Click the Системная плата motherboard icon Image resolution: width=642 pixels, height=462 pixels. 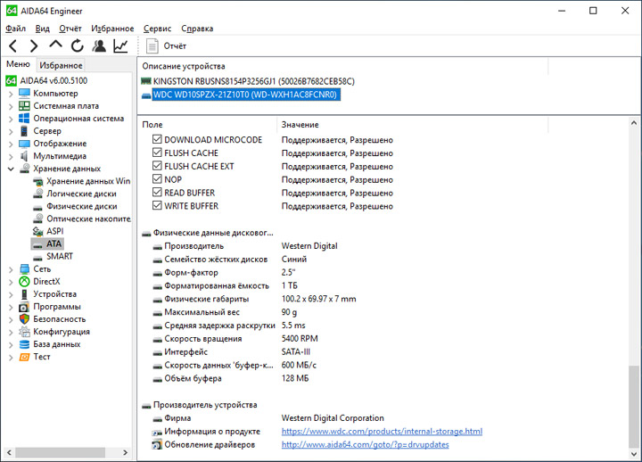[24, 105]
